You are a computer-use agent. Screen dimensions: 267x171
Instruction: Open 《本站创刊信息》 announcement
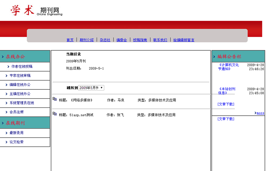pyautogui.click(x=227, y=91)
